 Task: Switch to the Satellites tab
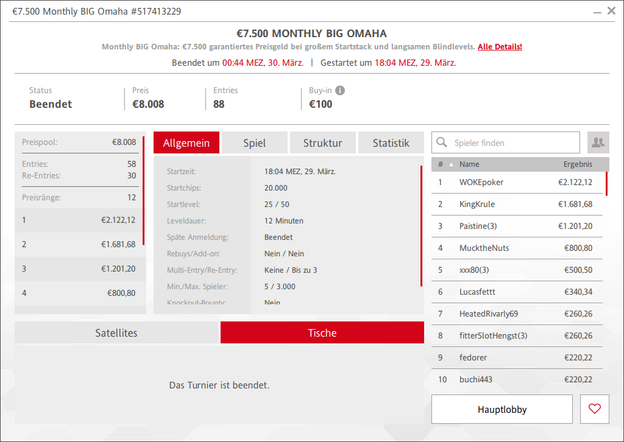point(116,333)
